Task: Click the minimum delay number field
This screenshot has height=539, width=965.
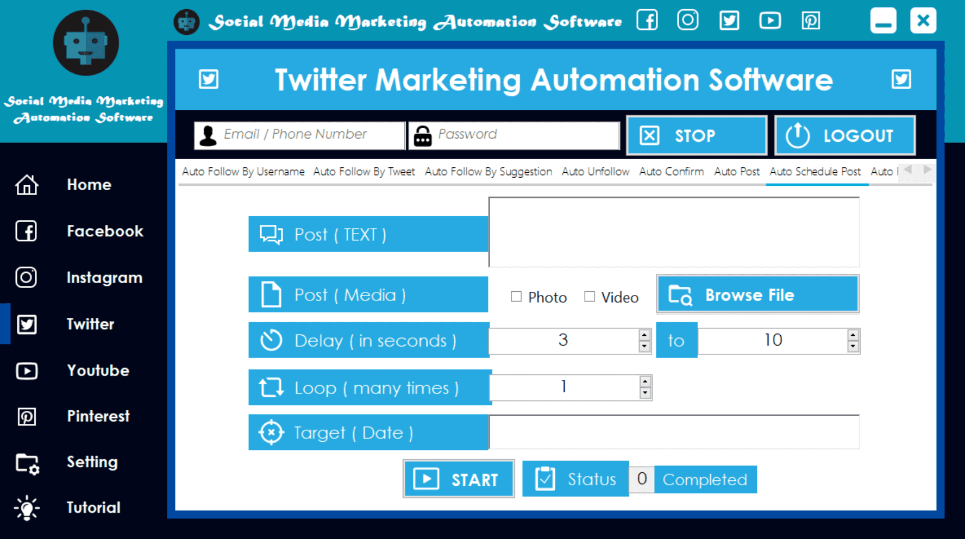Action: click(x=564, y=341)
